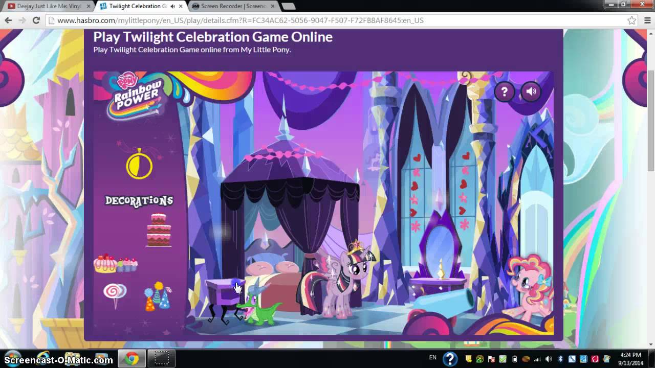Reload the page with the refresh button
Viewport: 655px width, 368px height.
pos(36,20)
